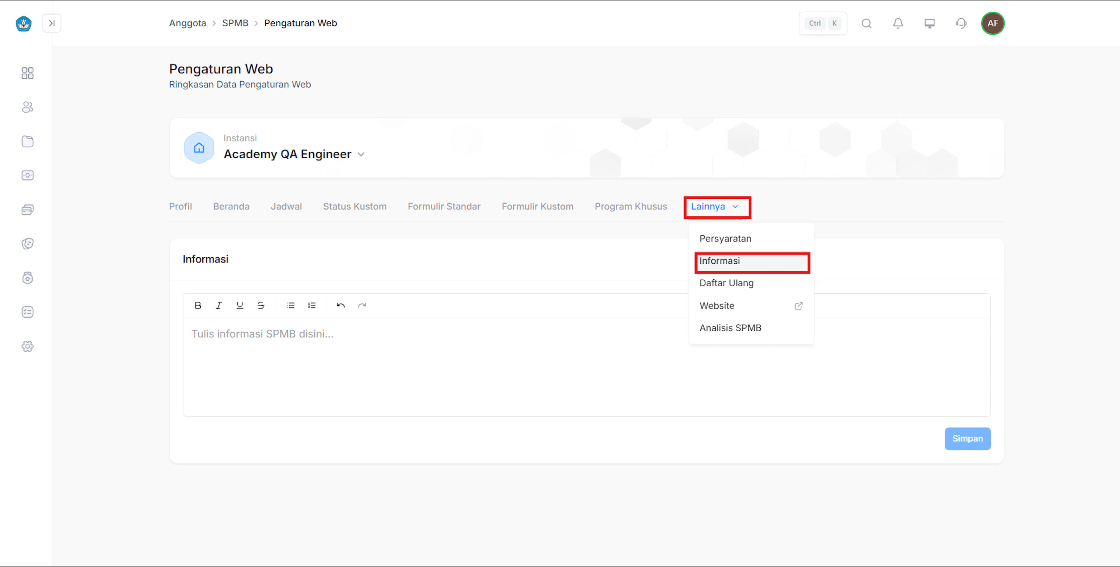Select Persyaratan from the Lainnya menu
This screenshot has height=567, width=1120.
click(x=751, y=239)
